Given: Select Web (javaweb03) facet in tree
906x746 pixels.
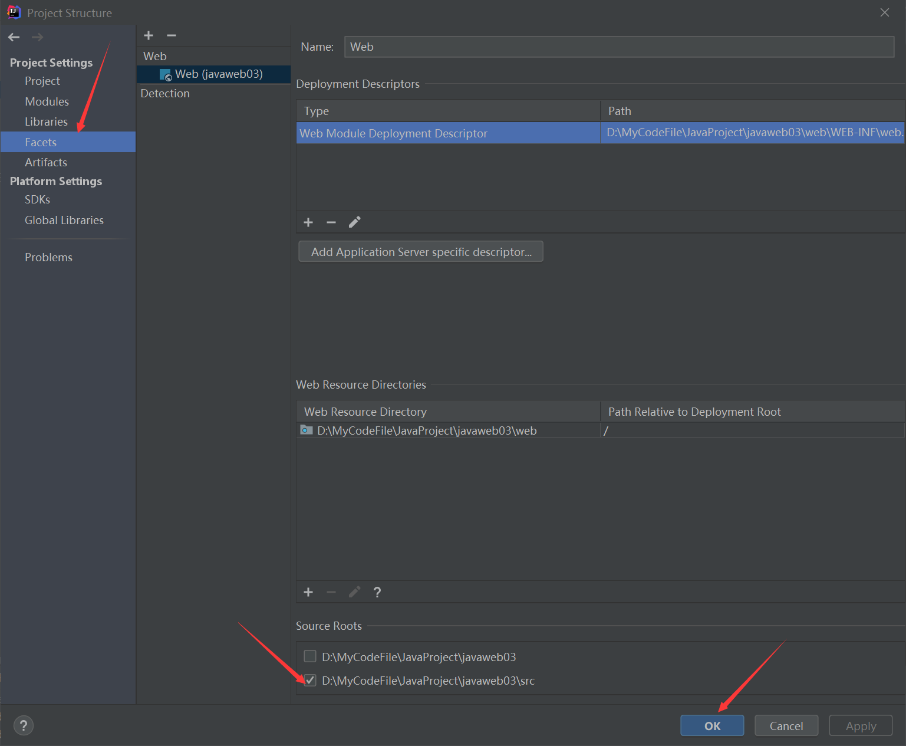Looking at the screenshot, I should 213,74.
